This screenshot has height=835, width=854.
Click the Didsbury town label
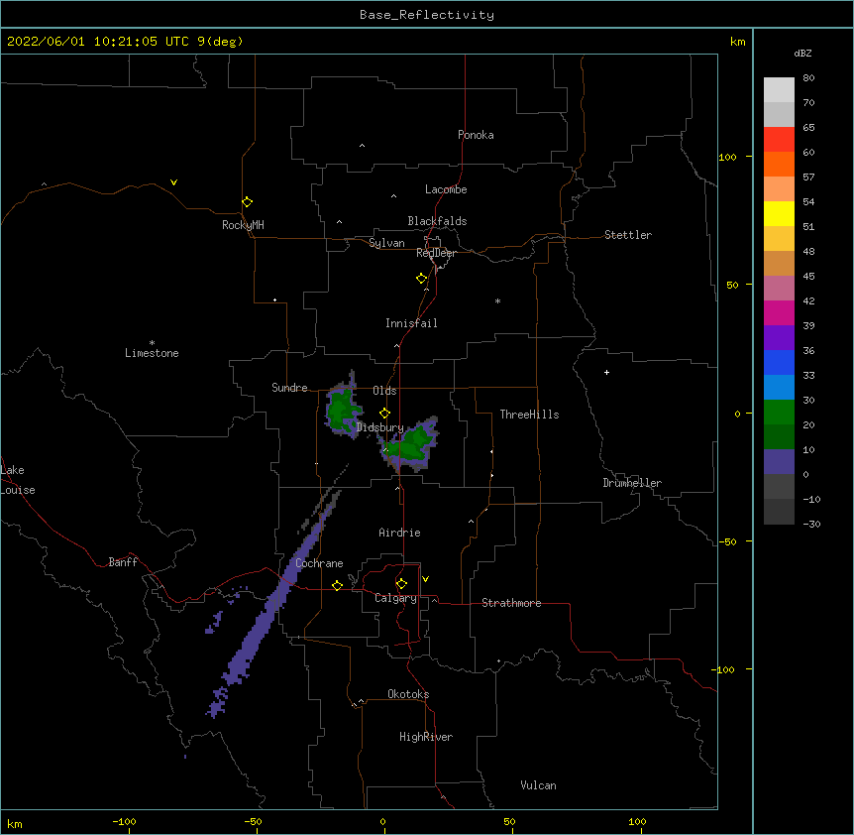(x=380, y=427)
